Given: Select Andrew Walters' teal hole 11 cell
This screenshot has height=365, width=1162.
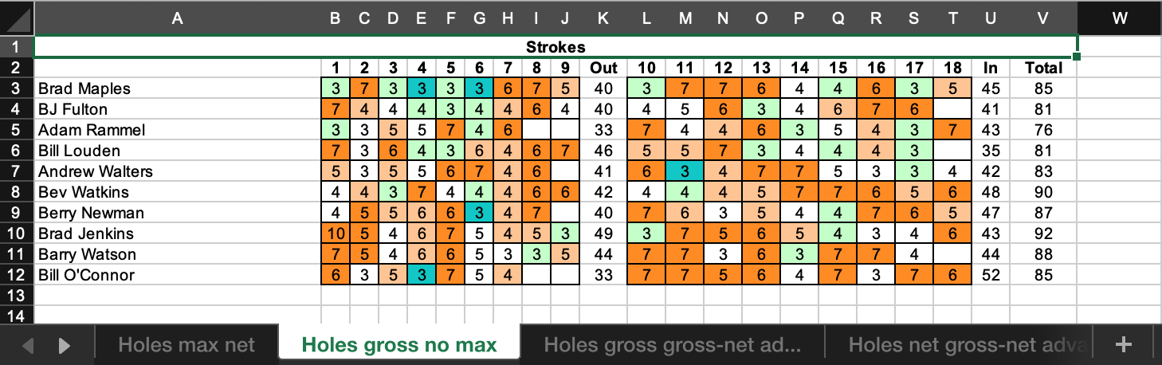Looking at the screenshot, I should click(x=685, y=171).
